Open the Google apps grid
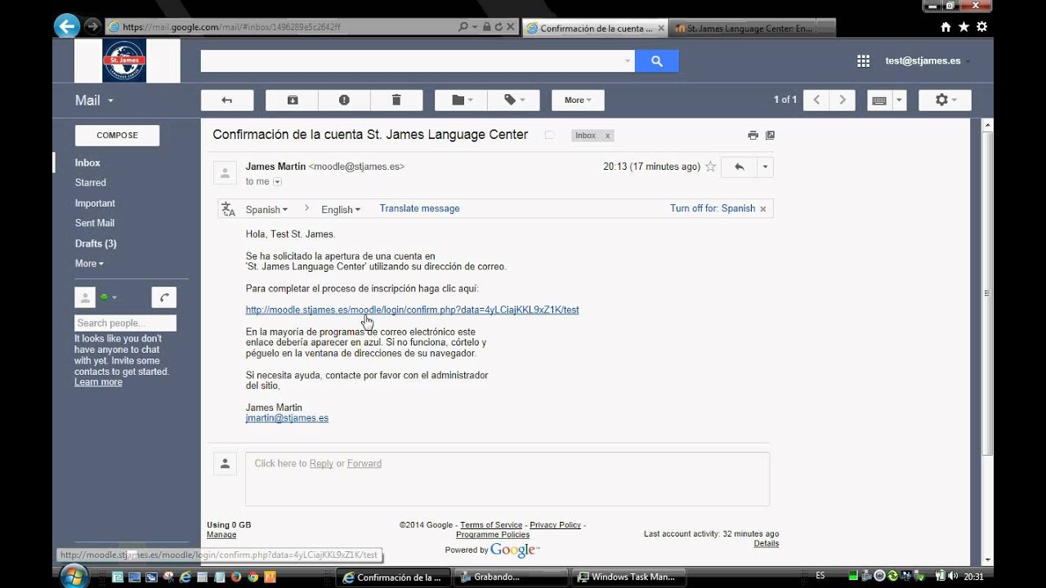Viewport: 1046px width, 588px height. click(x=863, y=60)
